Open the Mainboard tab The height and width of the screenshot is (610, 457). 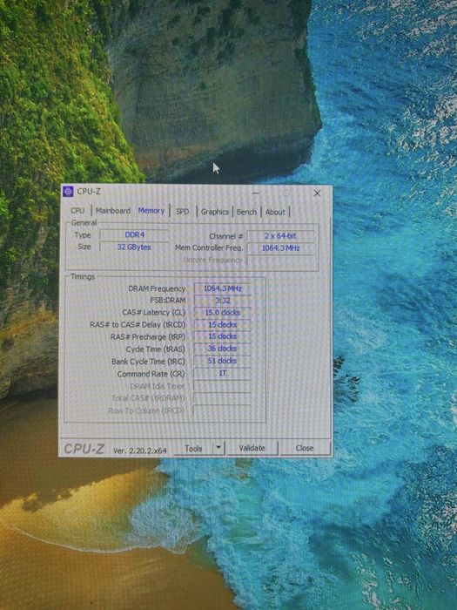112,211
